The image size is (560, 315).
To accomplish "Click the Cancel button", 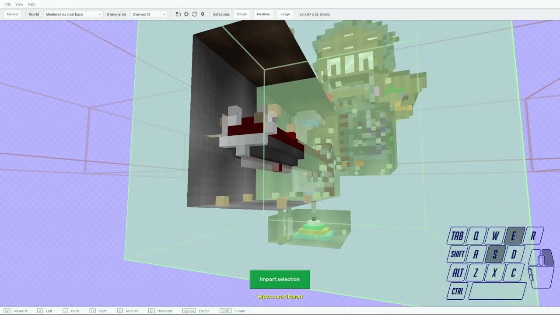I will [13, 14].
